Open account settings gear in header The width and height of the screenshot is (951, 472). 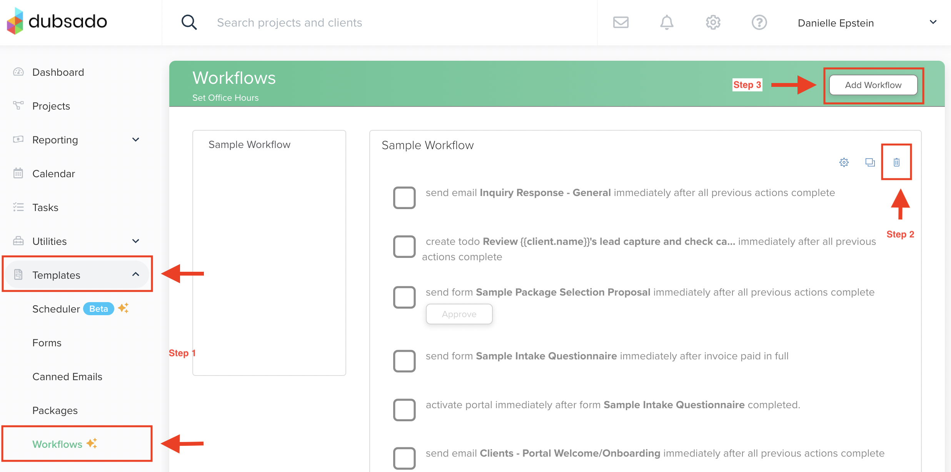tap(713, 22)
